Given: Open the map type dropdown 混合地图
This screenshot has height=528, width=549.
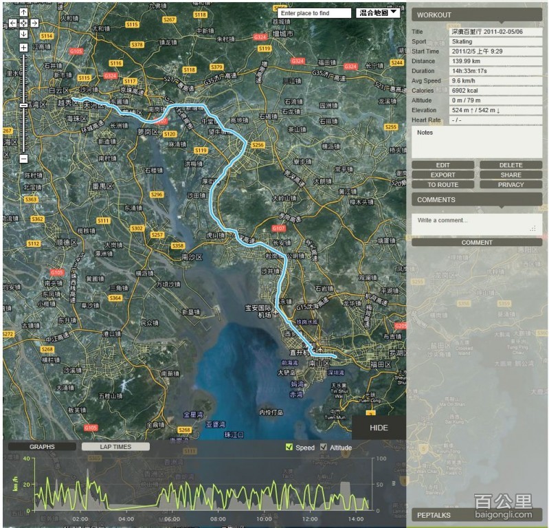Looking at the screenshot, I should tap(378, 12).
